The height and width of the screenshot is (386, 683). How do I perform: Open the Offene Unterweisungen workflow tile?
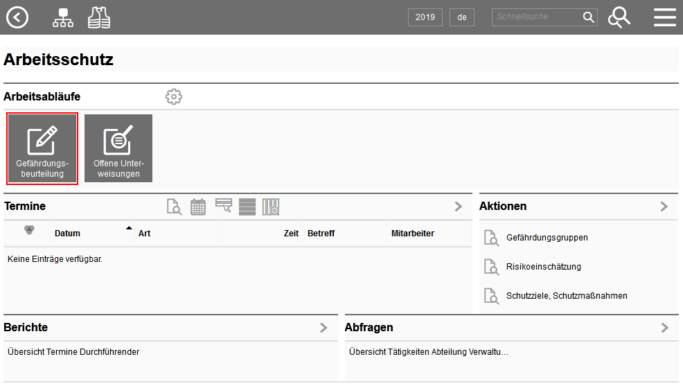pos(118,148)
